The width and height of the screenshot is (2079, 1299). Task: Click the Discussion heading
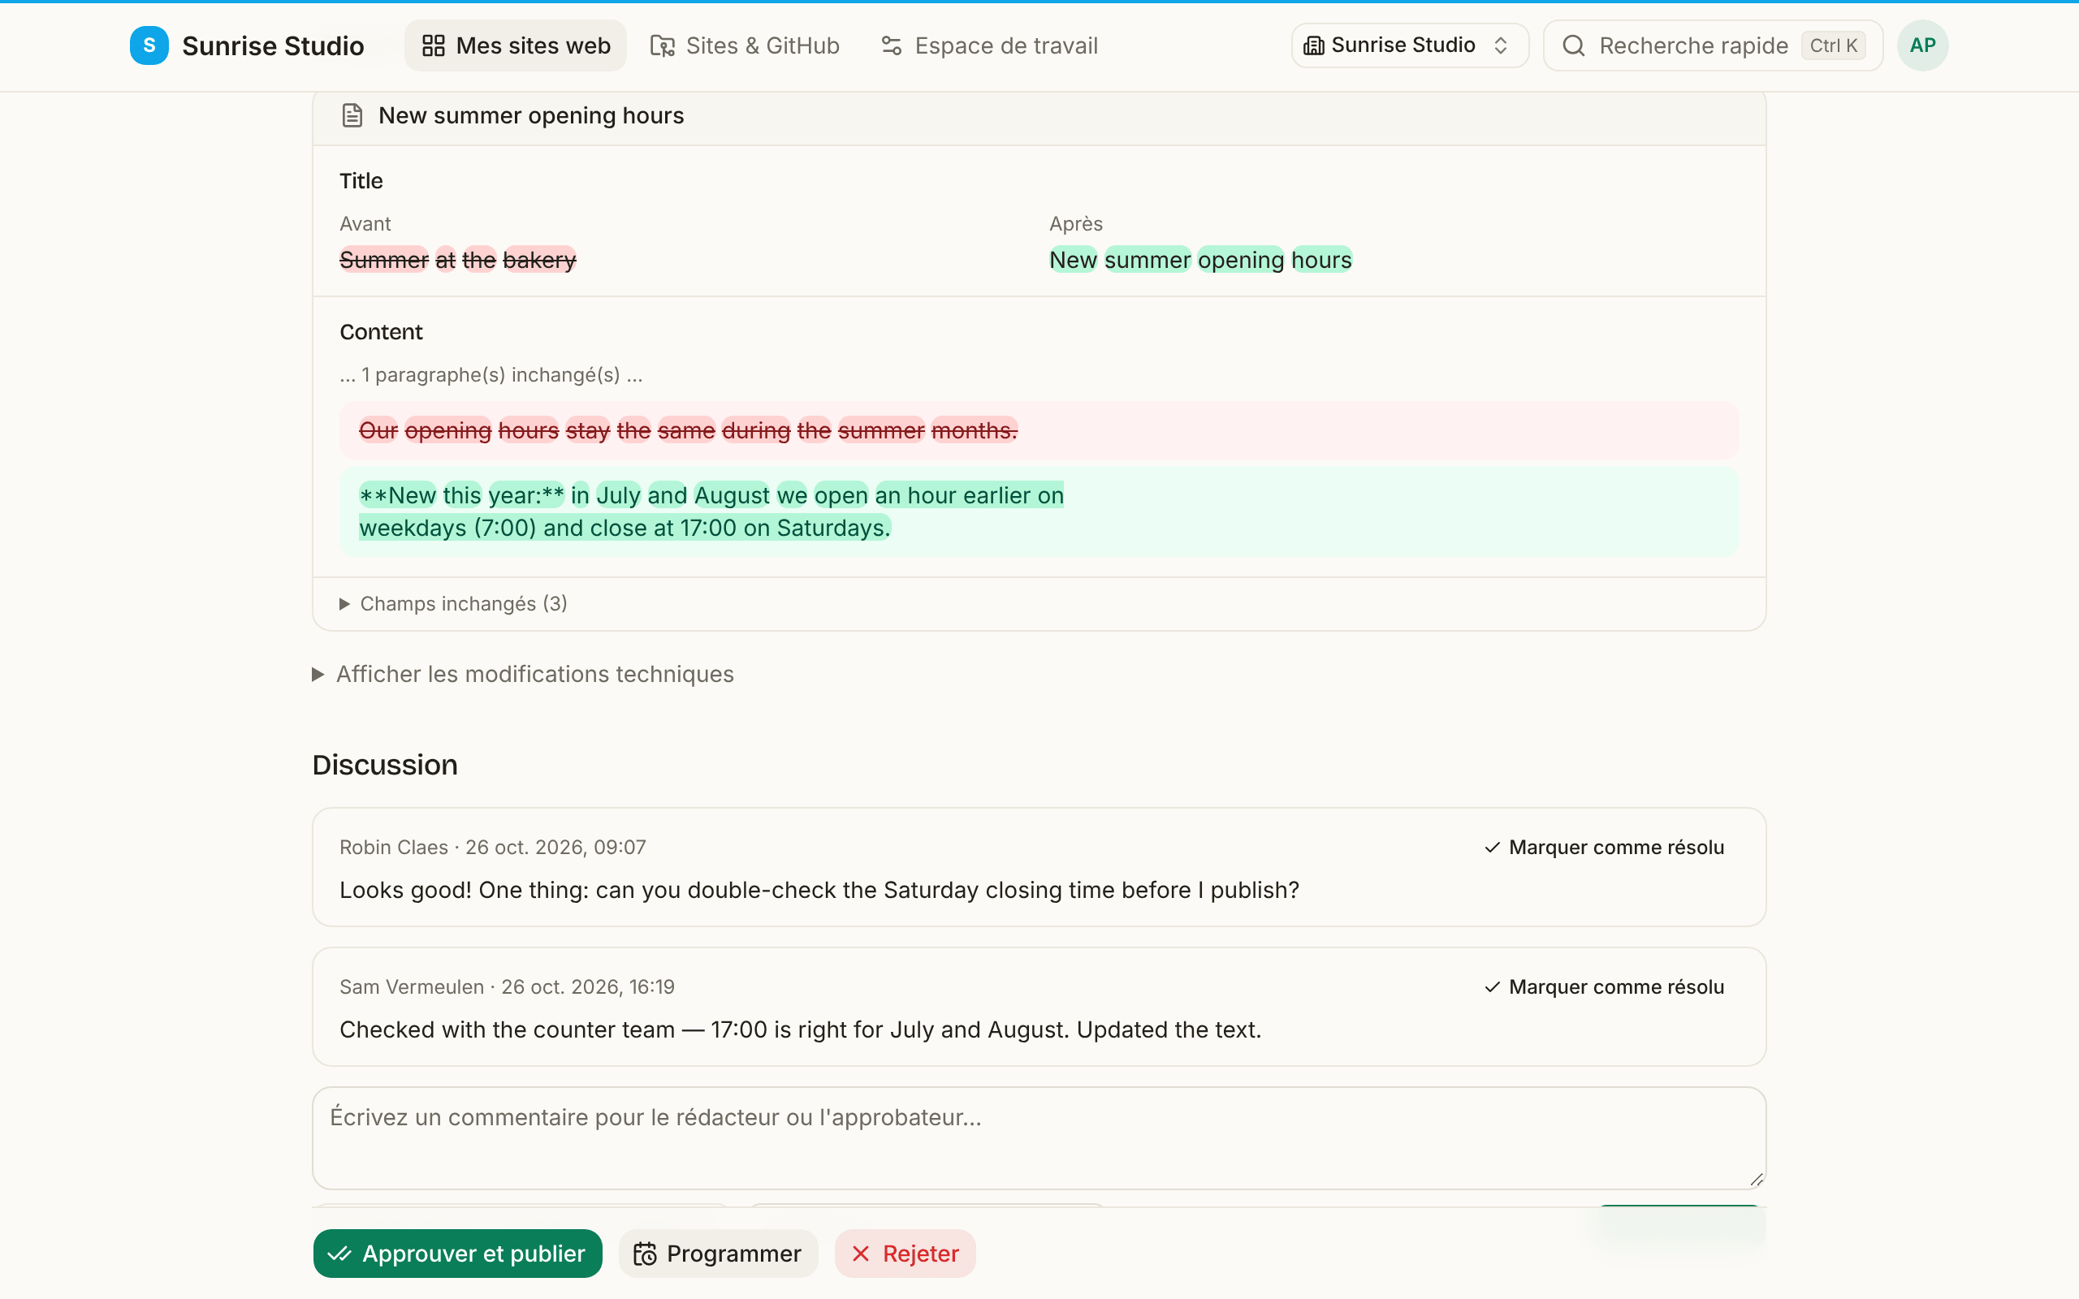tap(385, 765)
